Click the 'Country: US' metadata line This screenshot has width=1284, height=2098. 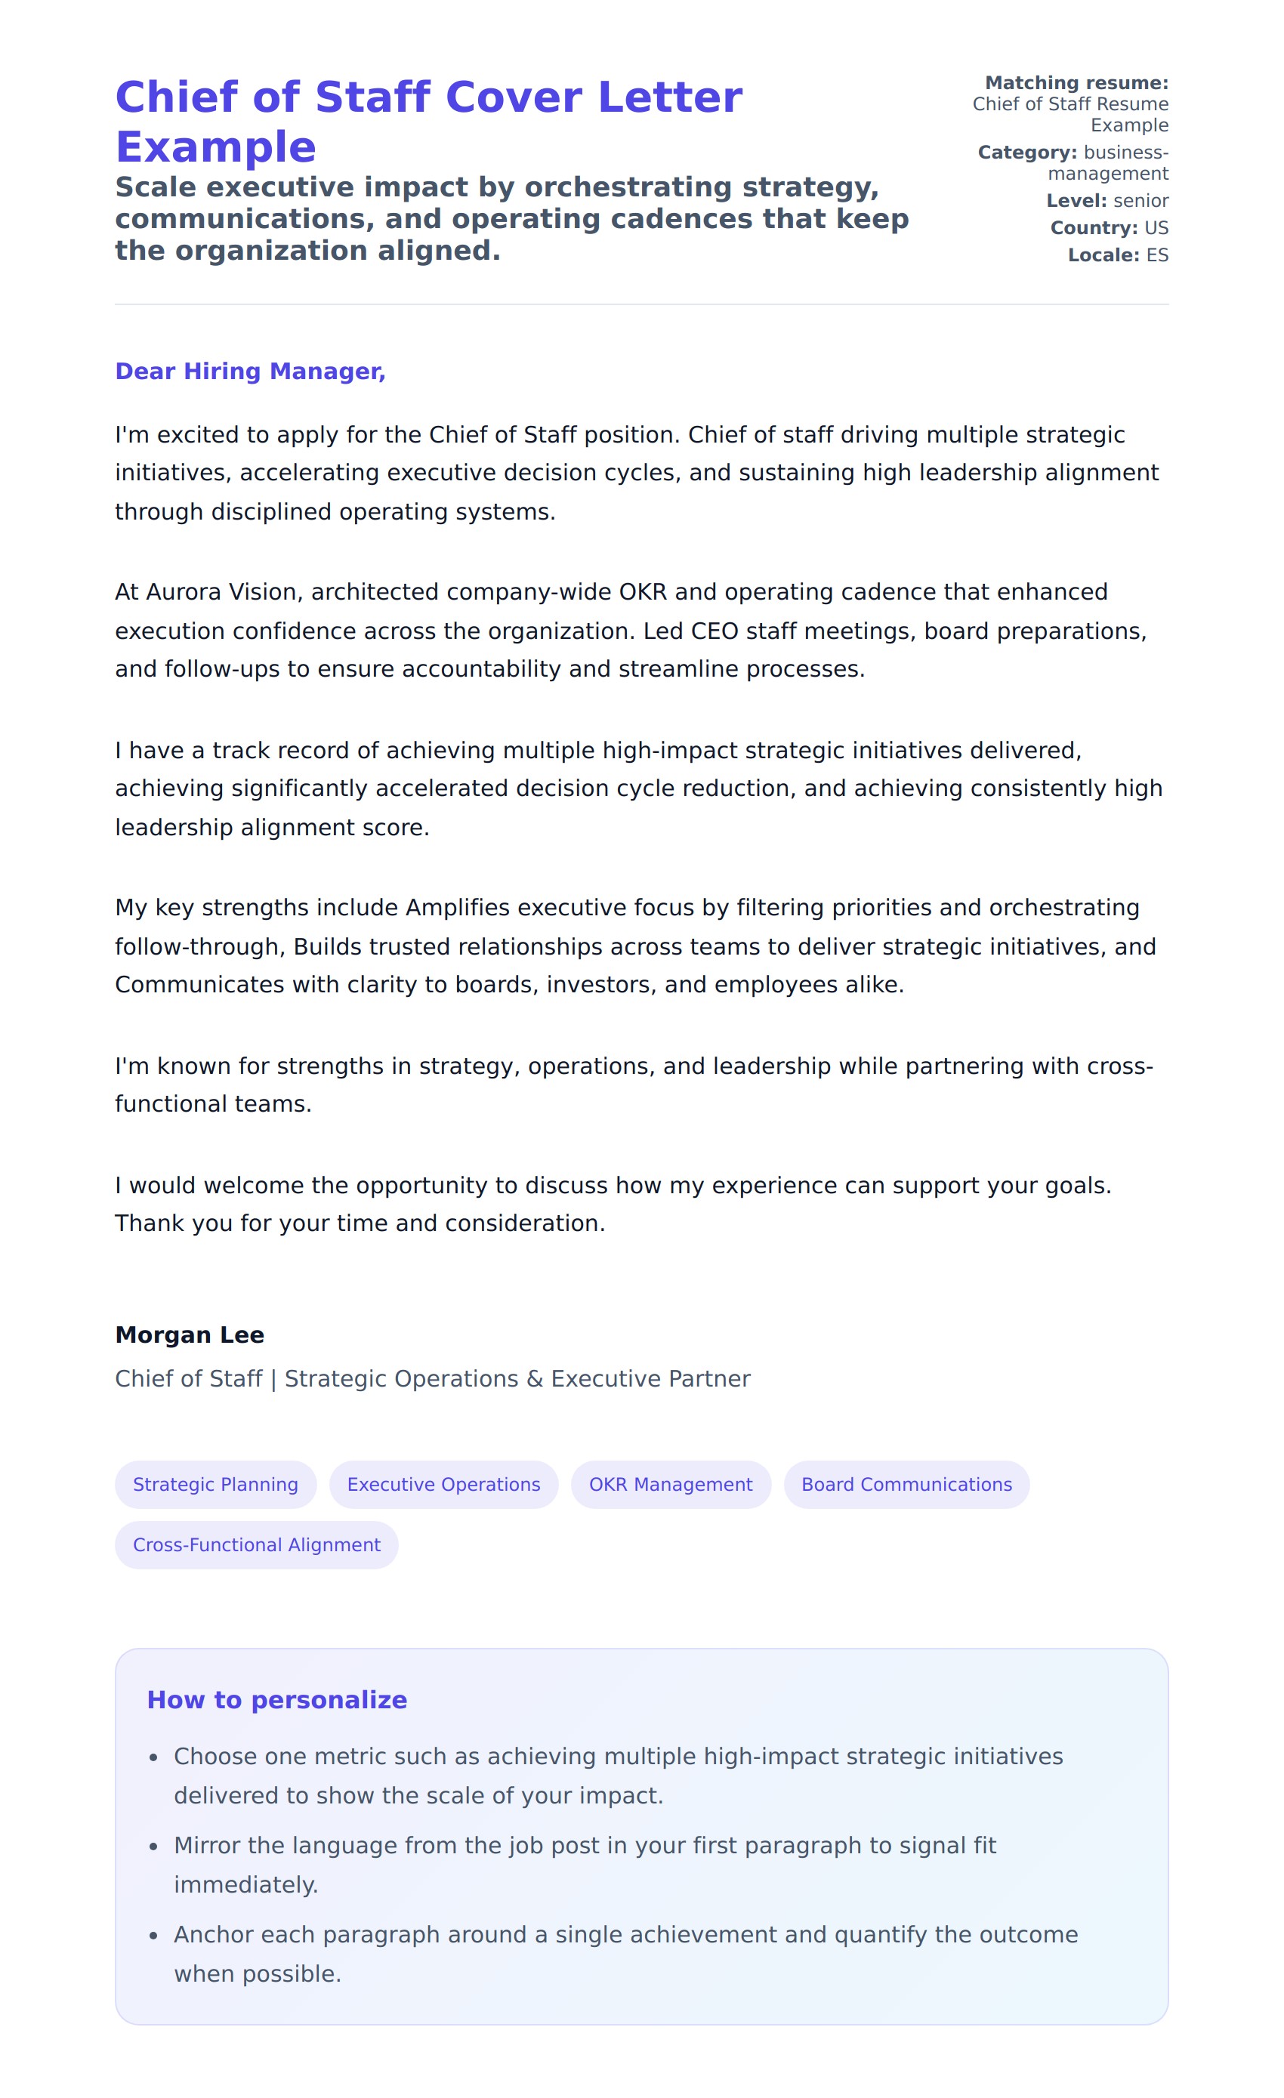[x=1109, y=228]
